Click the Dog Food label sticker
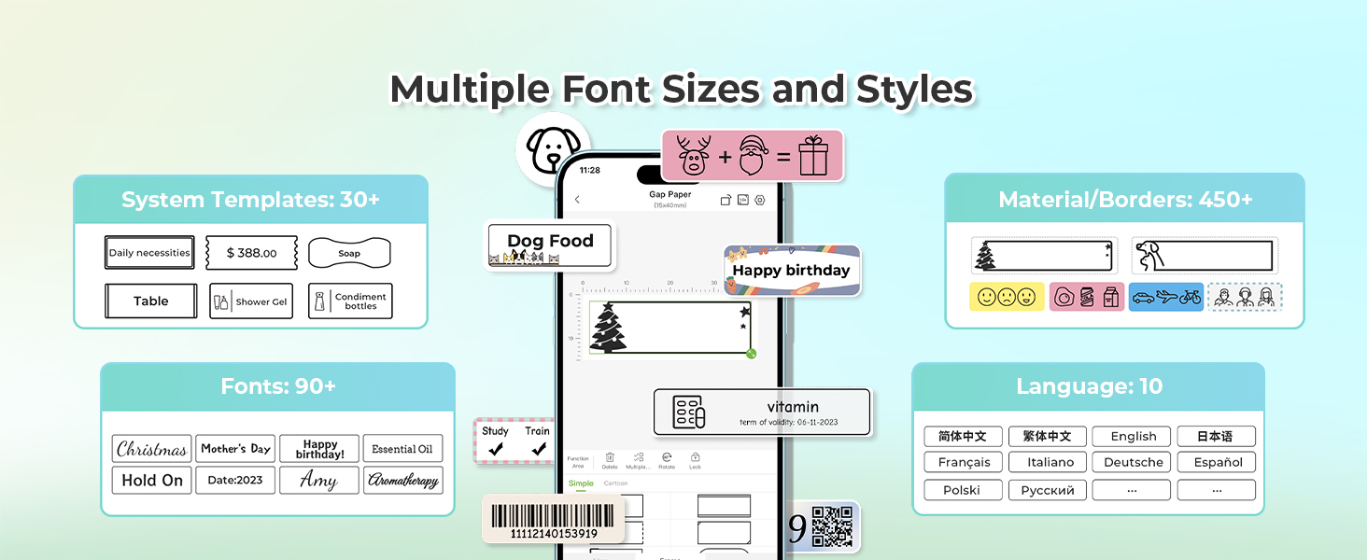Viewport: 1367px width, 560px height. pyautogui.click(x=550, y=245)
